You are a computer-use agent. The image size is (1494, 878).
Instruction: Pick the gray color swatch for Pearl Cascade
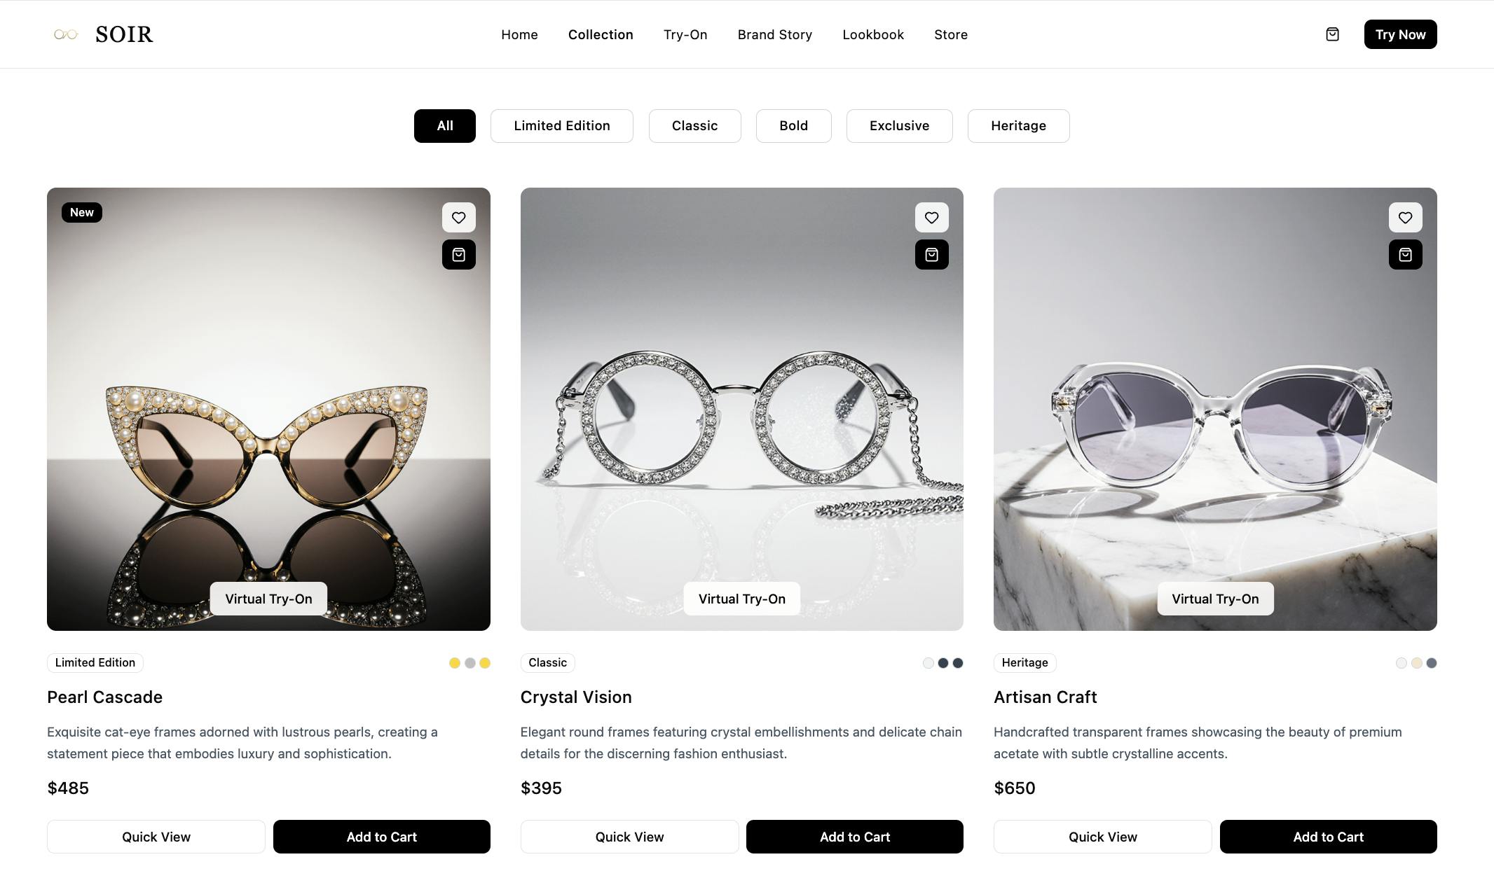470,663
